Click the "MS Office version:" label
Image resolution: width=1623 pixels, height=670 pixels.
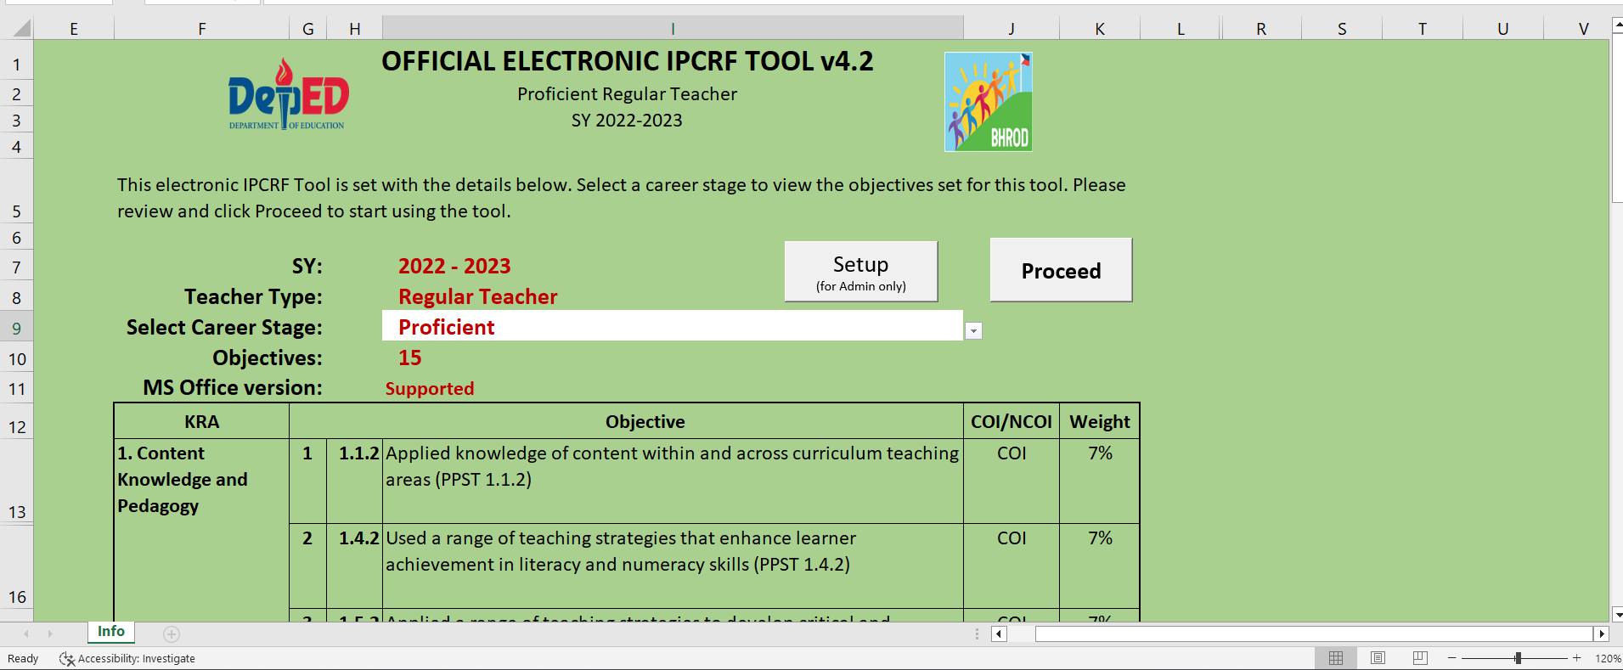(233, 388)
